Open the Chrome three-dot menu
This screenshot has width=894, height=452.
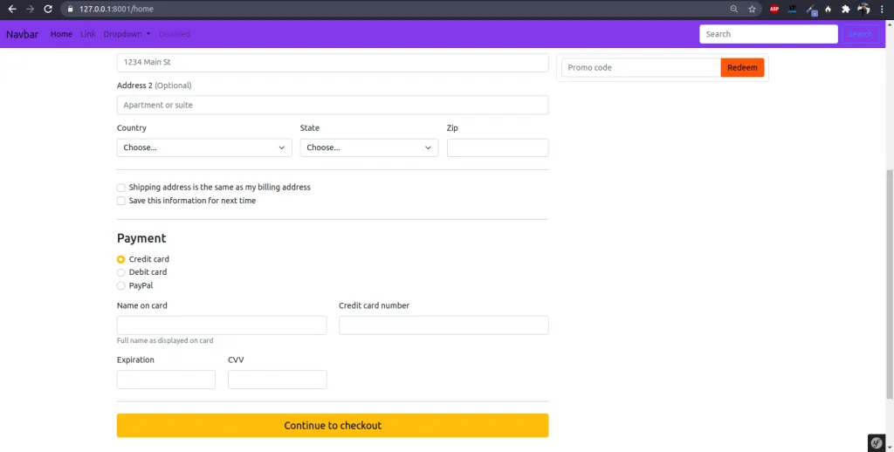882,9
